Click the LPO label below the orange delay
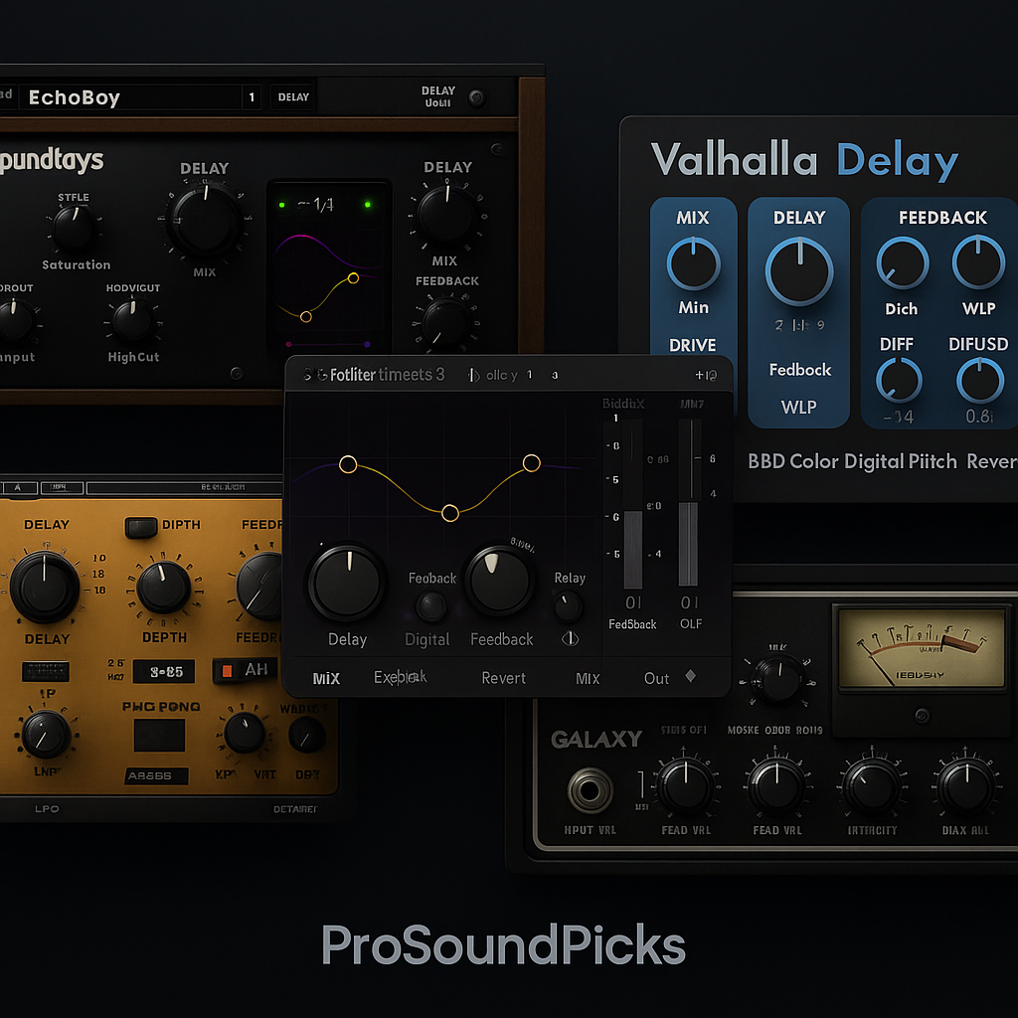The height and width of the screenshot is (1018, 1018). pyautogui.click(x=47, y=809)
